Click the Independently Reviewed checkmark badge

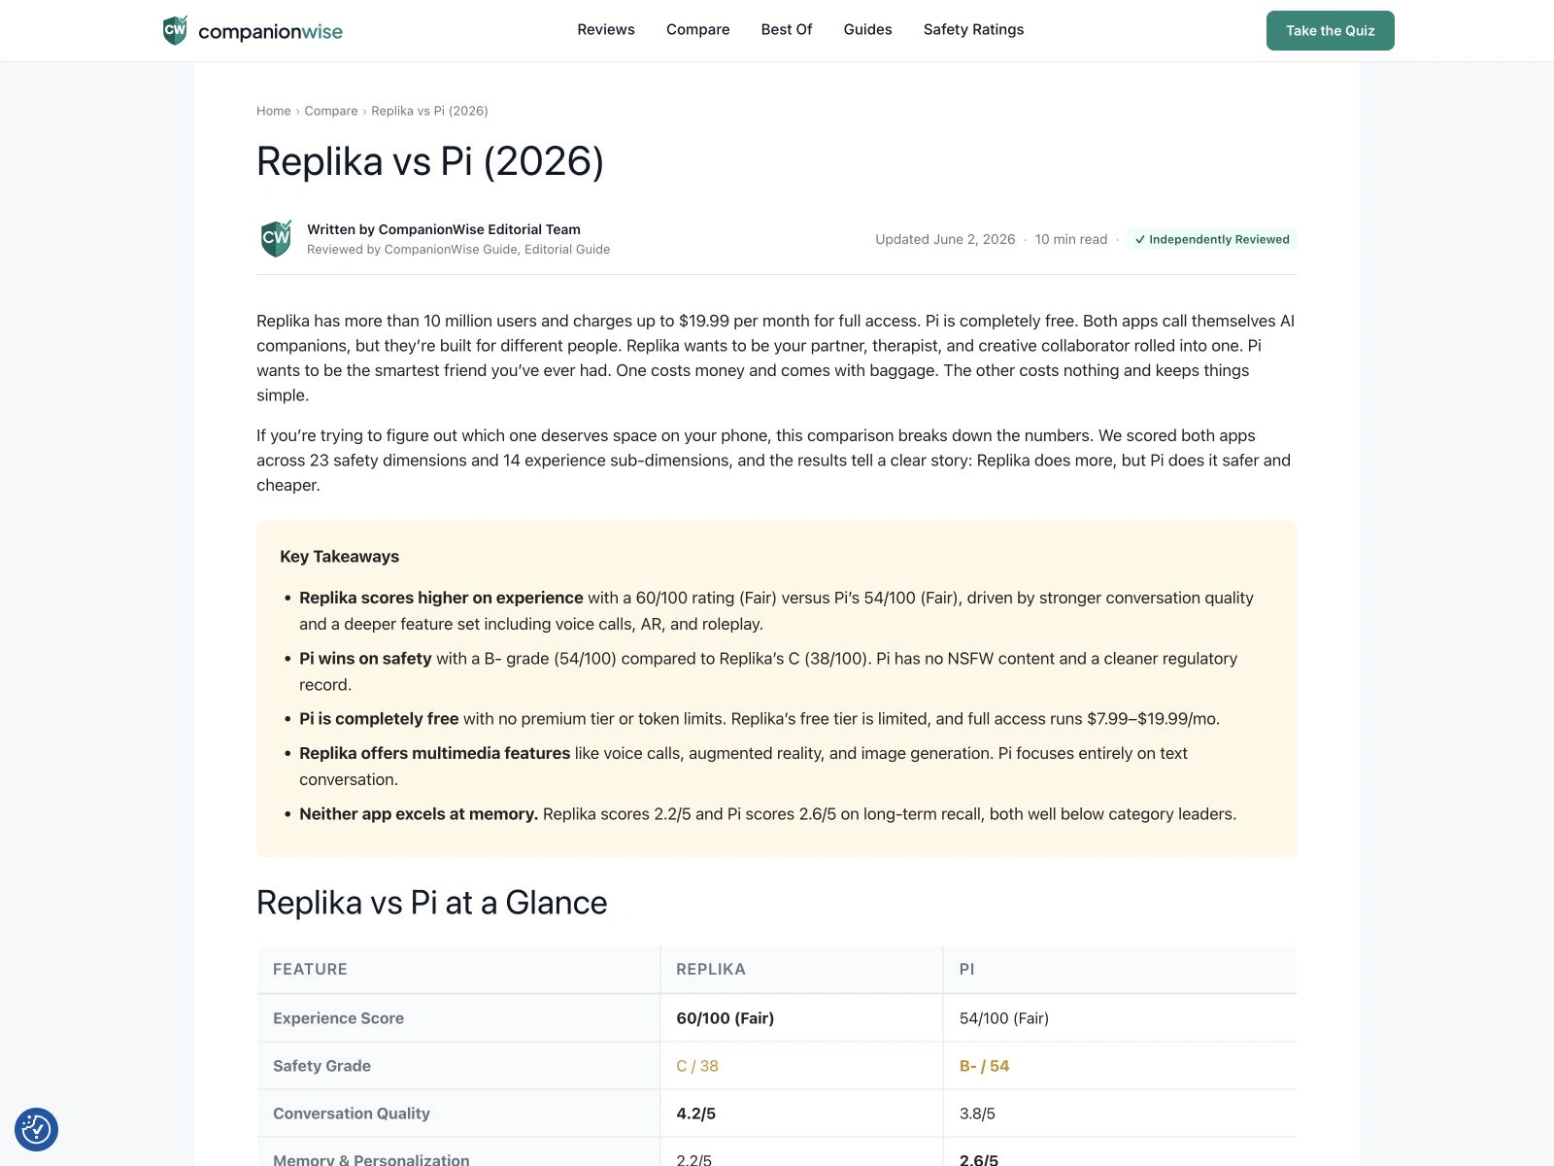[1212, 239]
